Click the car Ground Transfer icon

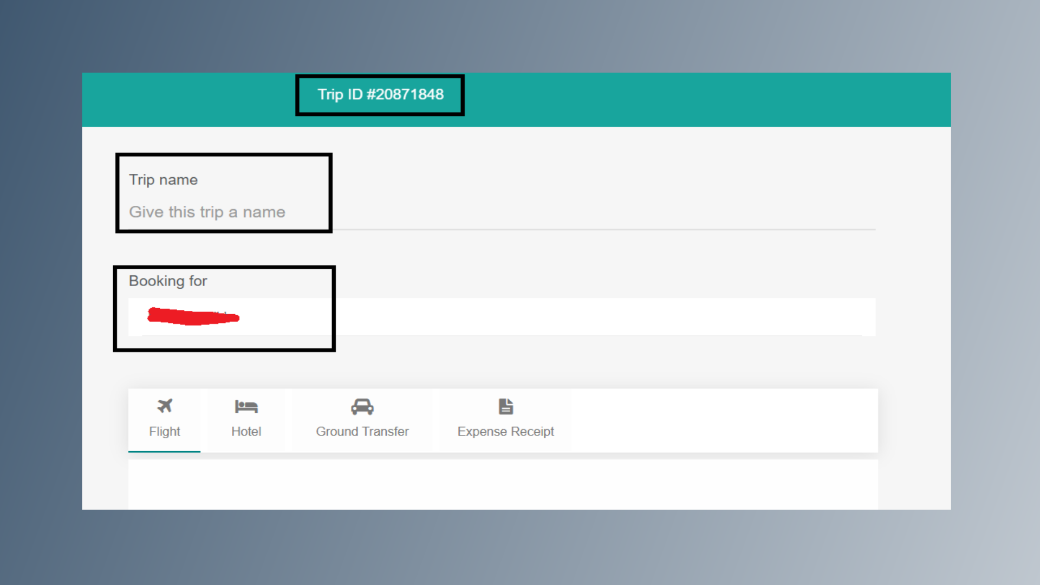[362, 407]
